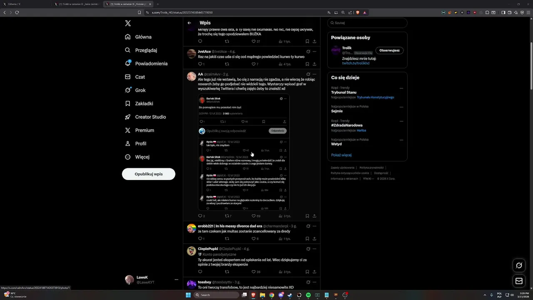Image resolution: width=533 pixels, height=300 pixels.
Task: Ask Grok about the AA comment
Action: 308,74
